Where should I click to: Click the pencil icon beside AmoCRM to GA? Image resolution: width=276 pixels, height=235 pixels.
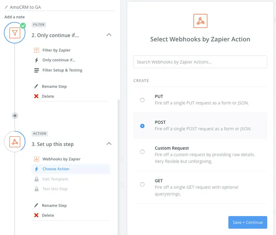point(6,7)
